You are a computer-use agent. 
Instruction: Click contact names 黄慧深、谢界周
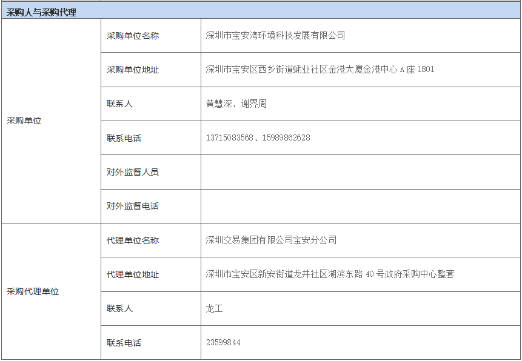236,104
